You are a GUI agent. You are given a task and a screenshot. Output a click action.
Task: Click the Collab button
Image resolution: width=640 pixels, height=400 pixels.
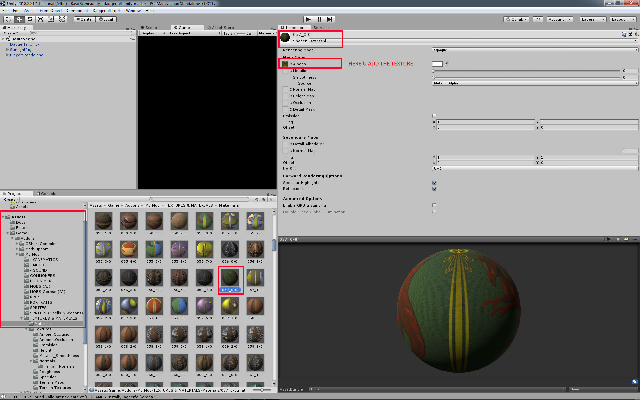pos(516,19)
